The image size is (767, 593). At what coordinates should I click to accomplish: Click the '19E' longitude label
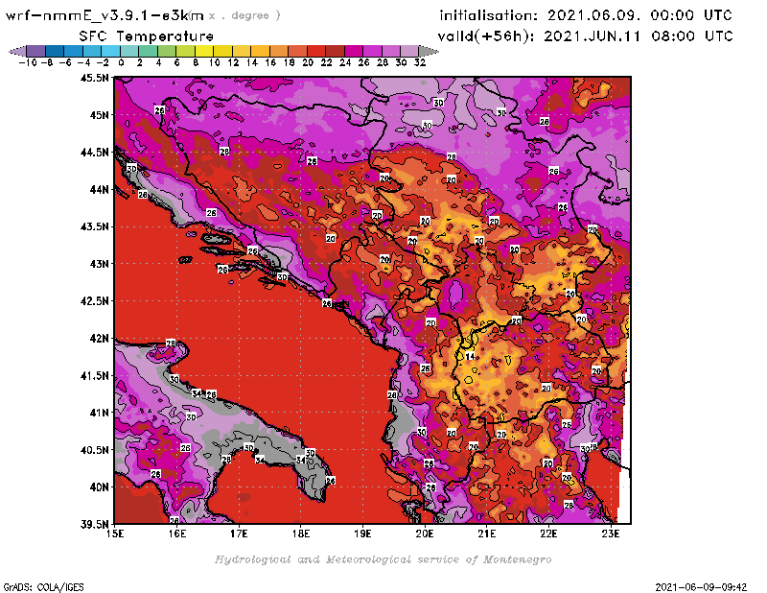pyautogui.click(x=363, y=534)
